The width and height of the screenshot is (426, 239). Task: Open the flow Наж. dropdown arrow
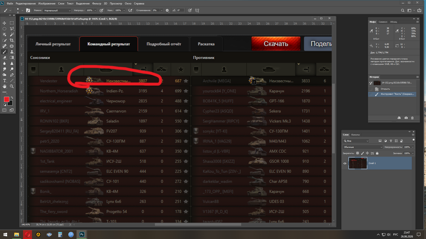[124, 10]
